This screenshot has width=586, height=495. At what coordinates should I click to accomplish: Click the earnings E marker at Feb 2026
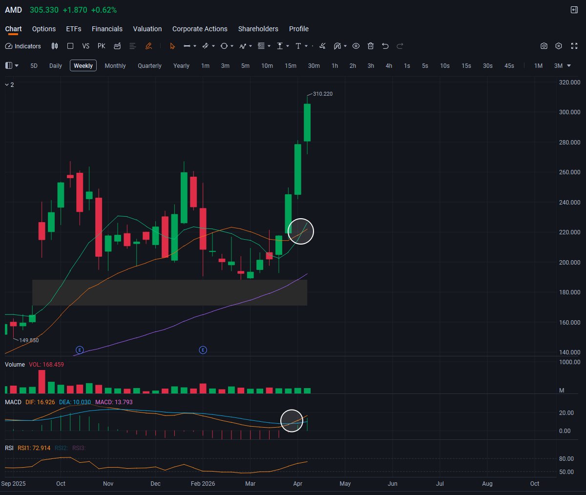203,350
